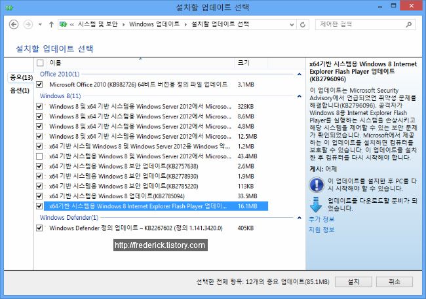The width and height of the screenshot is (426, 299).
Task: Select the Windows Defender 정의 업데이트 row text
Action: pos(136,228)
